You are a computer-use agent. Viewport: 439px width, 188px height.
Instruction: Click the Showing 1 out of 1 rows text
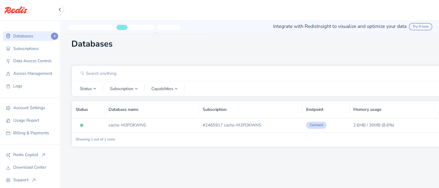pyautogui.click(x=95, y=139)
